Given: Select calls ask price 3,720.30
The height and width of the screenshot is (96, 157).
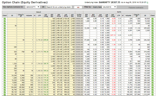Looking at the screenshot, I should [x=66, y=19].
